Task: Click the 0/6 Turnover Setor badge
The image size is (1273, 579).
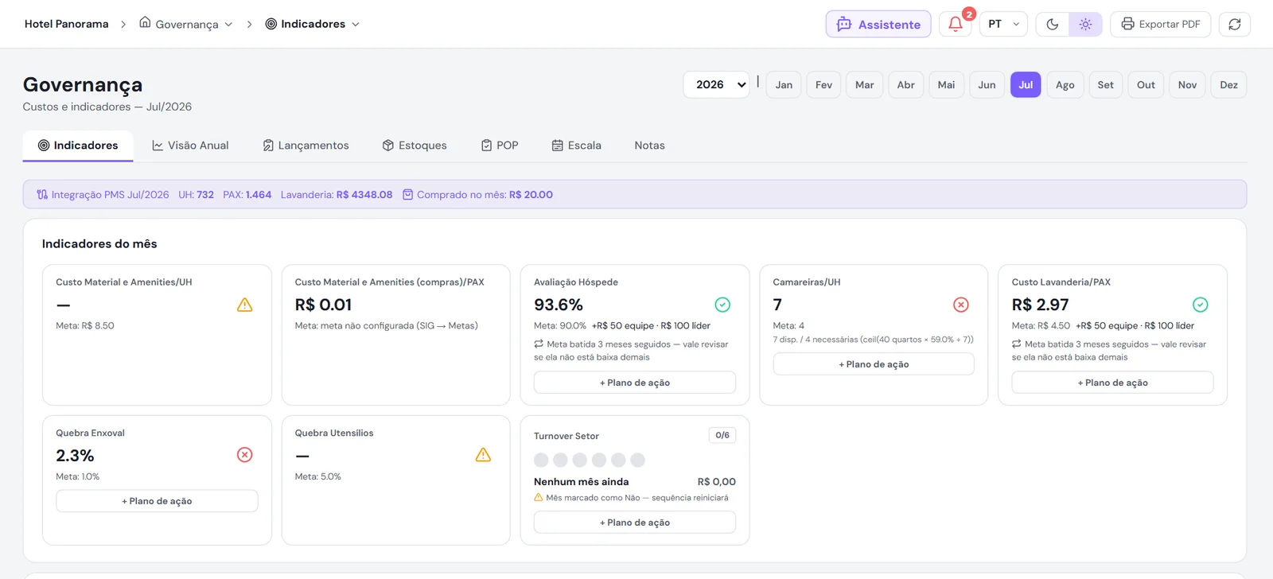Action: pos(722,435)
